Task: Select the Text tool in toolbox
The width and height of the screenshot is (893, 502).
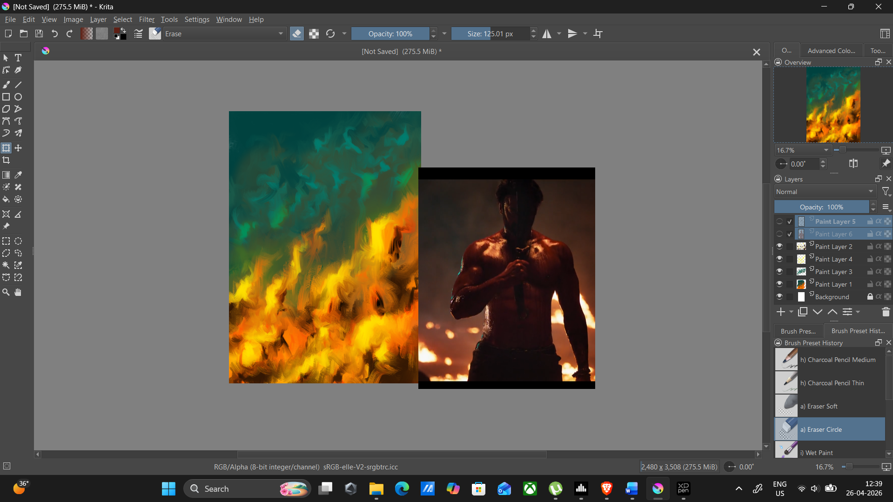Action: click(x=18, y=58)
